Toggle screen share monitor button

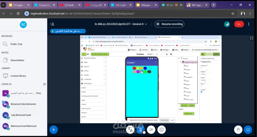[248, 130]
